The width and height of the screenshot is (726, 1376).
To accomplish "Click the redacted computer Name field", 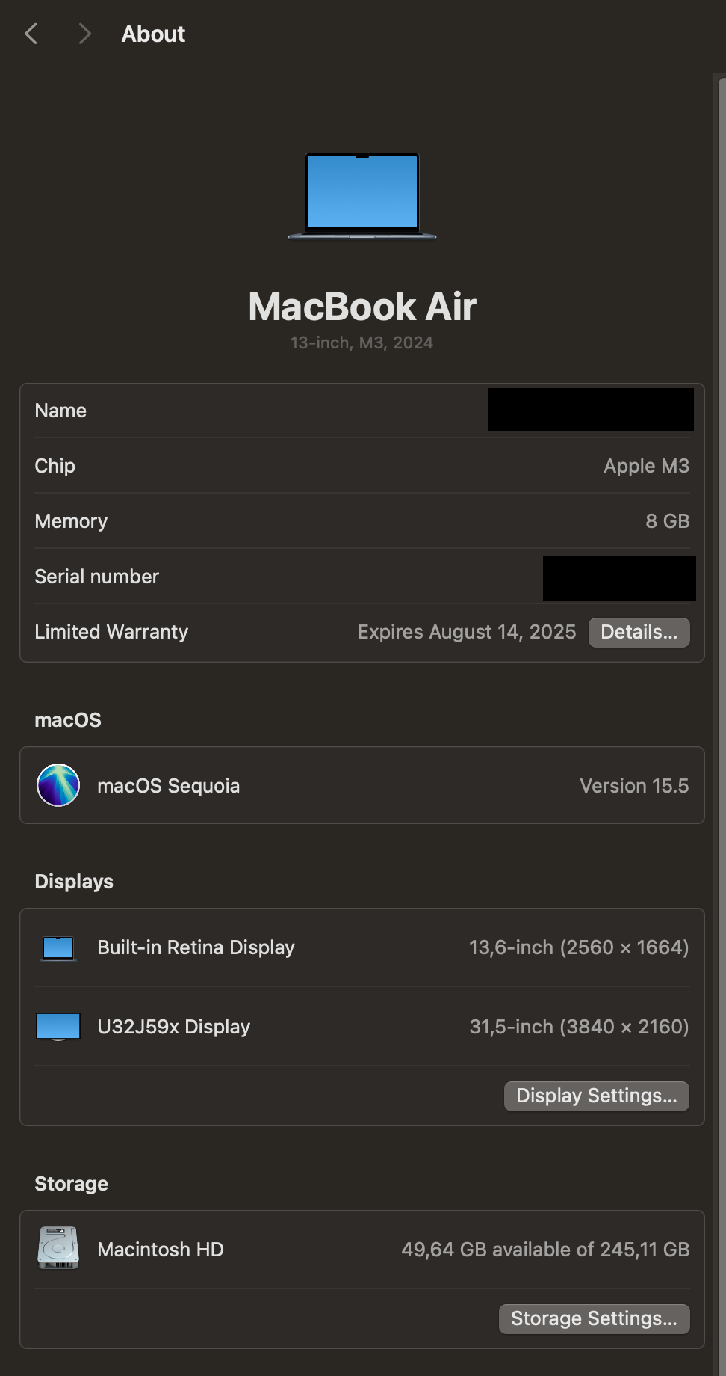I will (590, 409).
